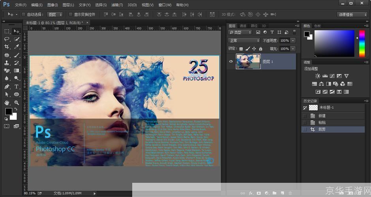Add Brightness/Contrast adjustment
Image resolution: width=371 pixels, height=197 pixels.
click(x=318, y=76)
